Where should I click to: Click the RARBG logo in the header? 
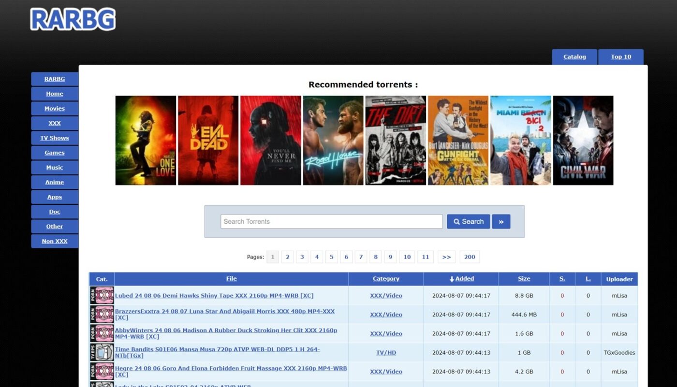point(73,19)
